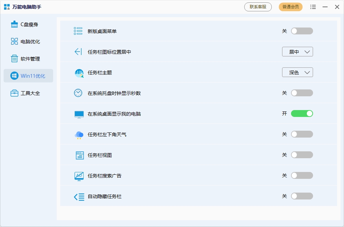Click the weather cloud icon for 任务栏左下角天气

pyautogui.click(x=78, y=134)
